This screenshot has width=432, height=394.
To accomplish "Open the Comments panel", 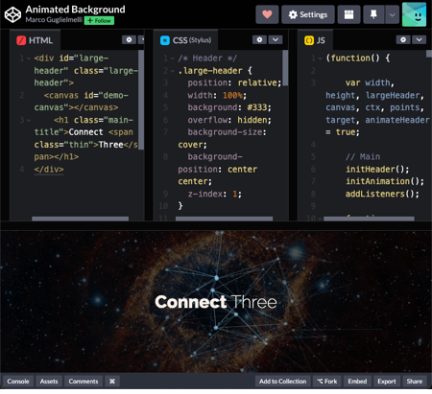I will (x=84, y=382).
